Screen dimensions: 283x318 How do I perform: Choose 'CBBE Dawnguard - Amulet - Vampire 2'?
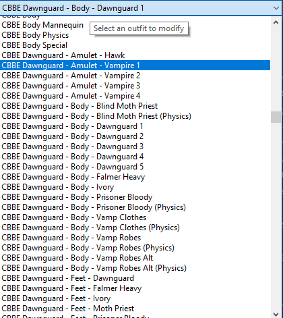tap(135, 76)
